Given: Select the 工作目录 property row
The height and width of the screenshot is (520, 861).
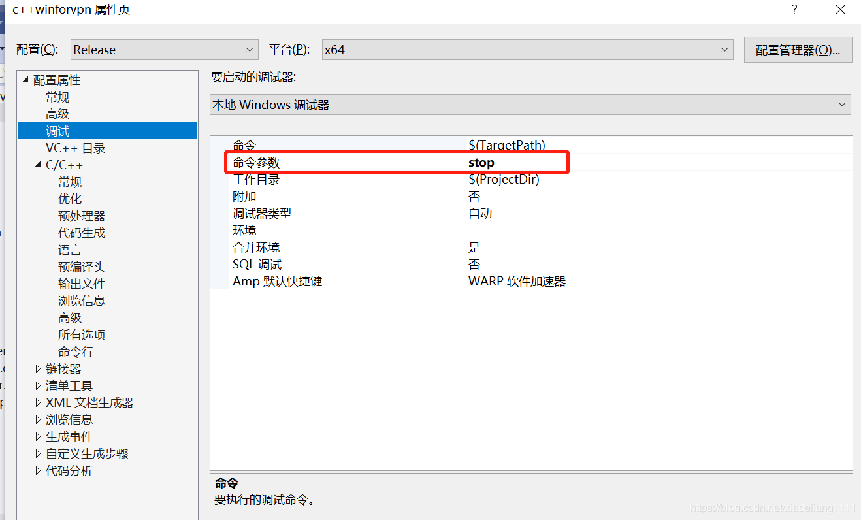Looking at the screenshot, I should pyautogui.click(x=327, y=179).
